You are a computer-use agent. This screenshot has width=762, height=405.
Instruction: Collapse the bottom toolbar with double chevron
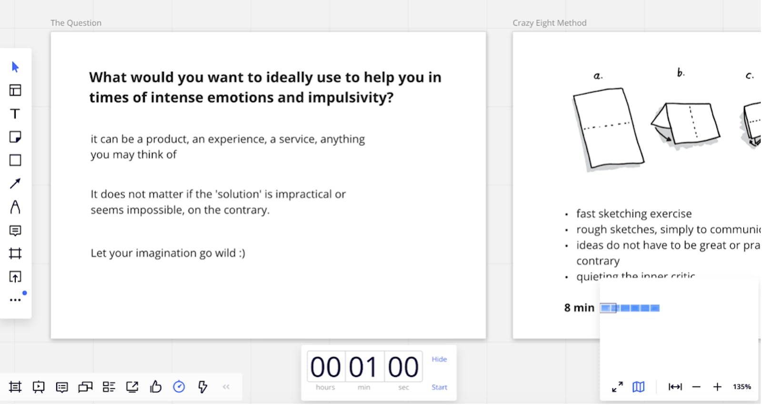226,387
